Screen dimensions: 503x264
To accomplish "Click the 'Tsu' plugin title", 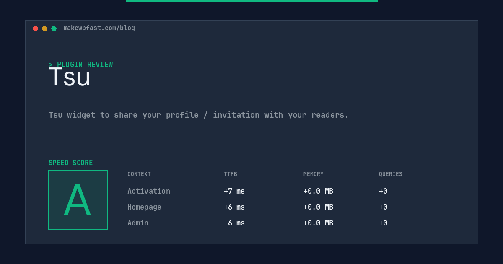I will [x=70, y=77].
